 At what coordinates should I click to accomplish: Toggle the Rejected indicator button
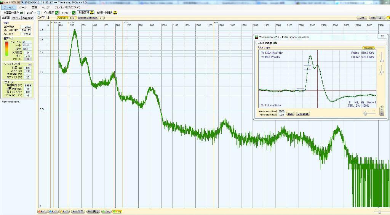click(x=369, y=48)
